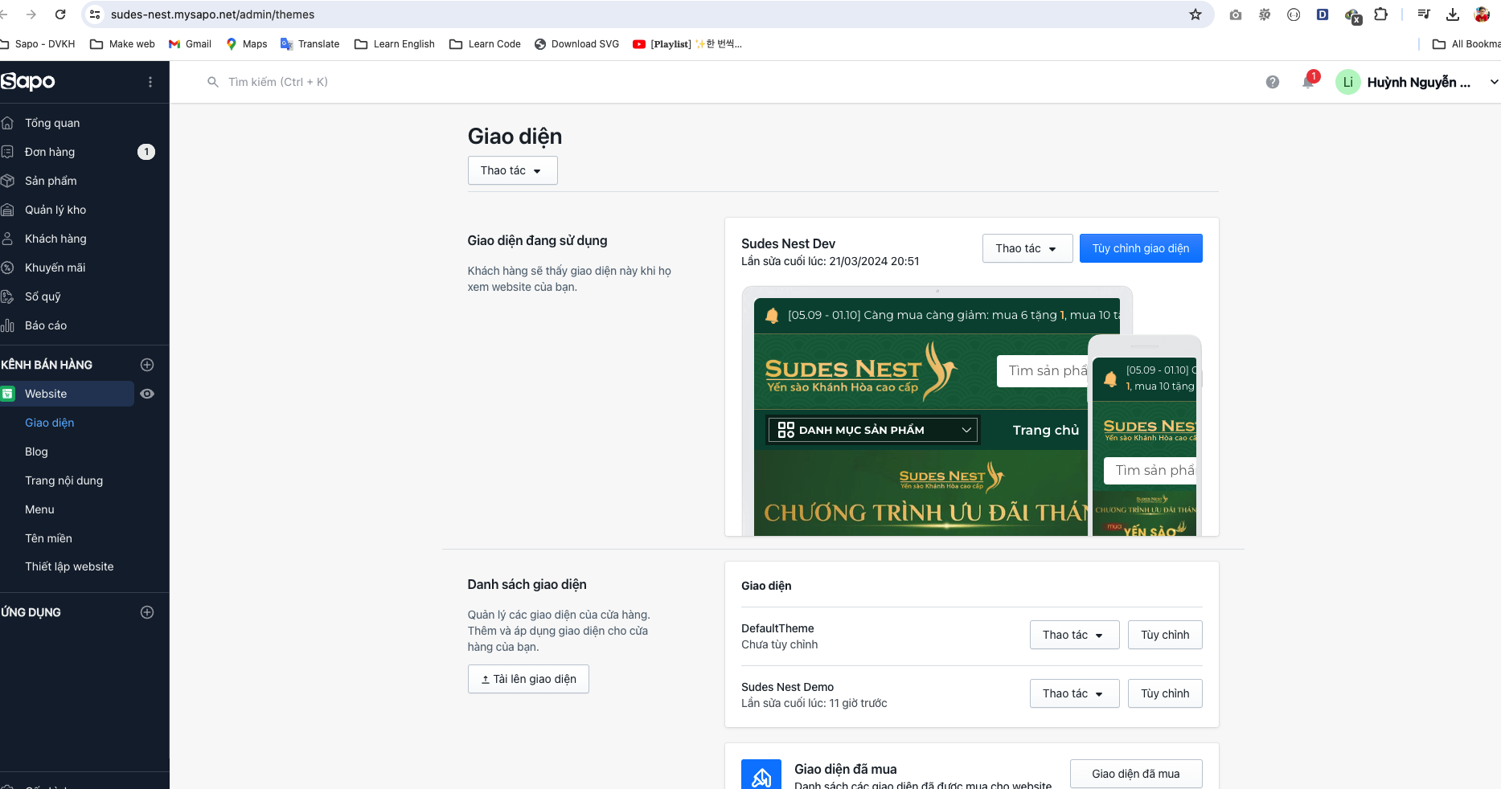Open sidebar options three-dot menu
Viewport: 1501px width, 789px height.
point(150,82)
